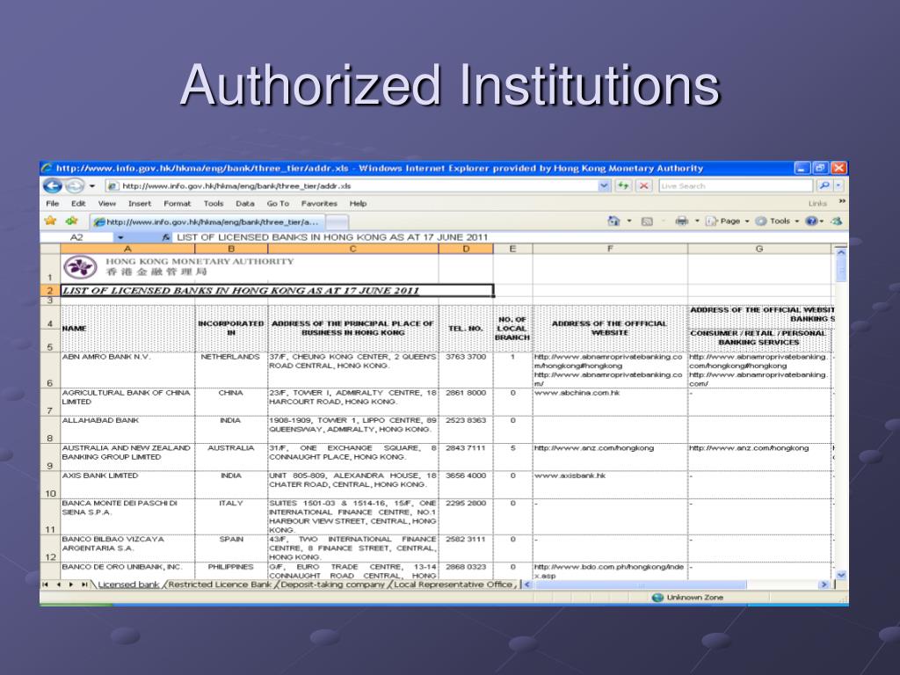Select column F header

coord(610,249)
